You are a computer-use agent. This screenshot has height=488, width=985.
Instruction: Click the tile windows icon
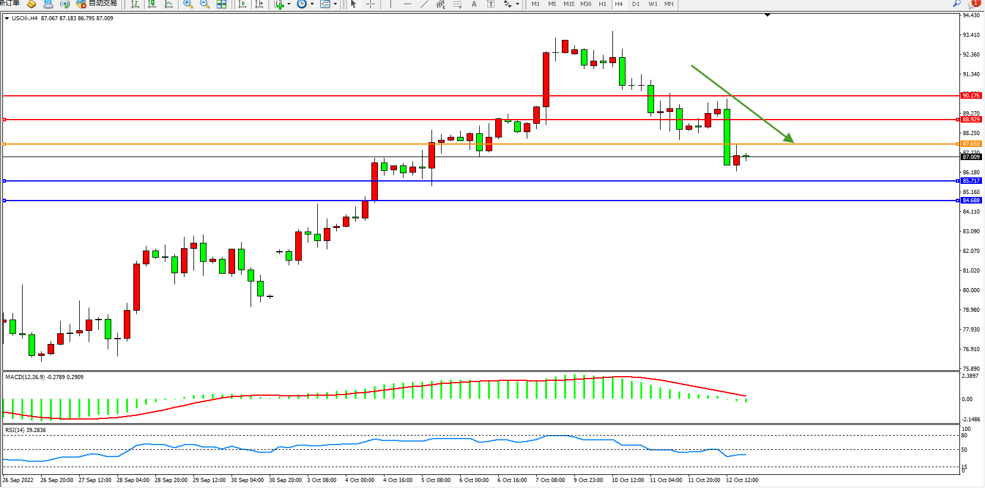tap(221, 4)
